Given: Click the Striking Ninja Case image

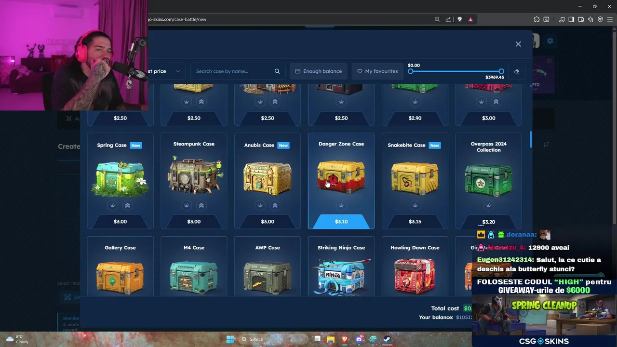Looking at the screenshot, I should [x=341, y=277].
